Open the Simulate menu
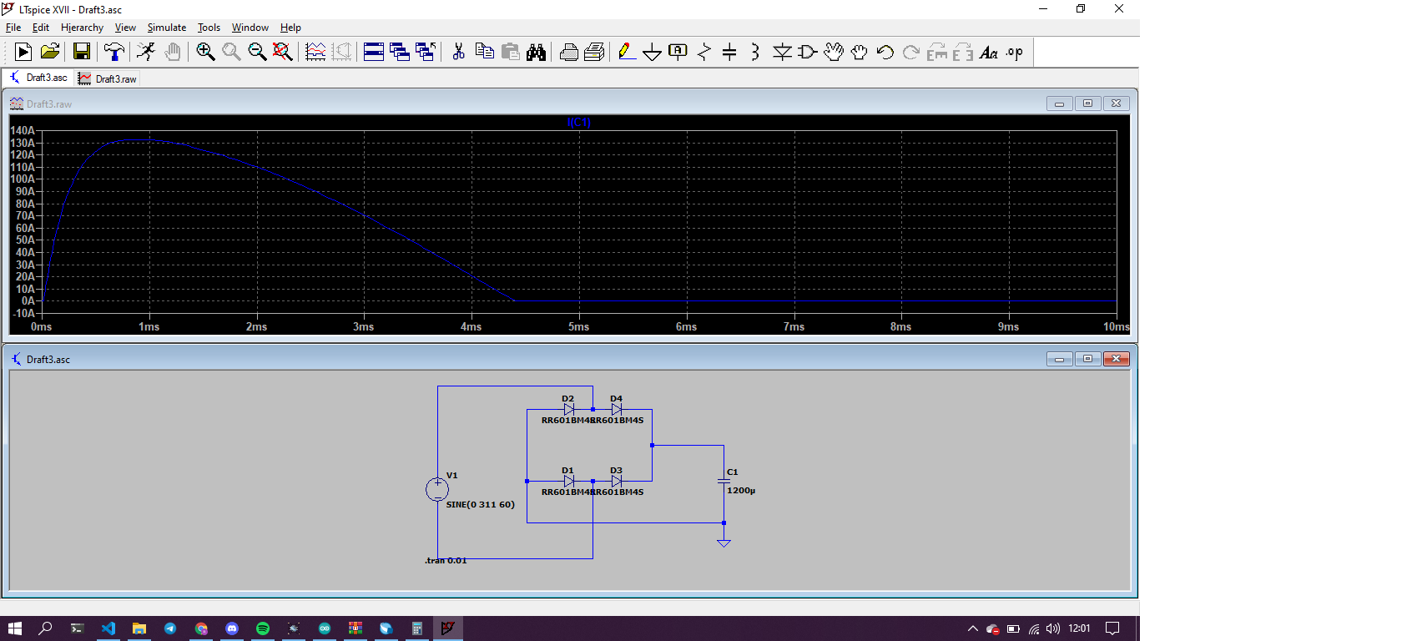Viewport: 1412px width, 641px height. (167, 28)
